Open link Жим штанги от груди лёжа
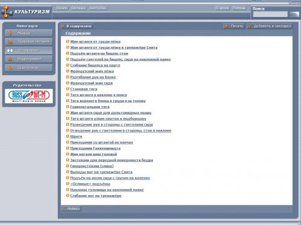This screenshot has width=301, height=225. (95, 41)
